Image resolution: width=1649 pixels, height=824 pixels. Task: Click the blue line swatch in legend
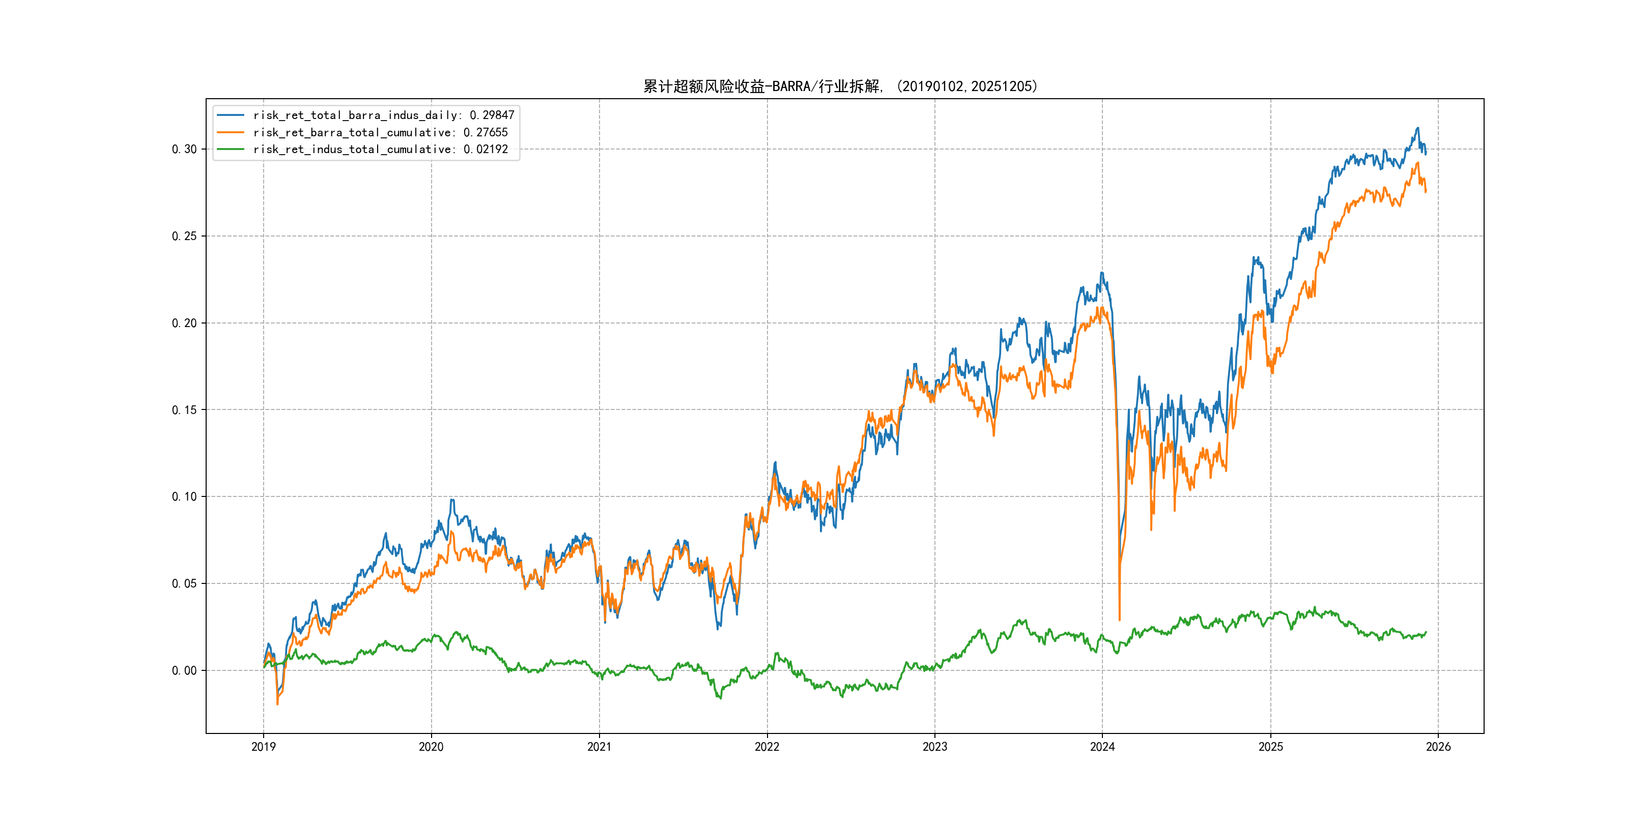coord(231,115)
